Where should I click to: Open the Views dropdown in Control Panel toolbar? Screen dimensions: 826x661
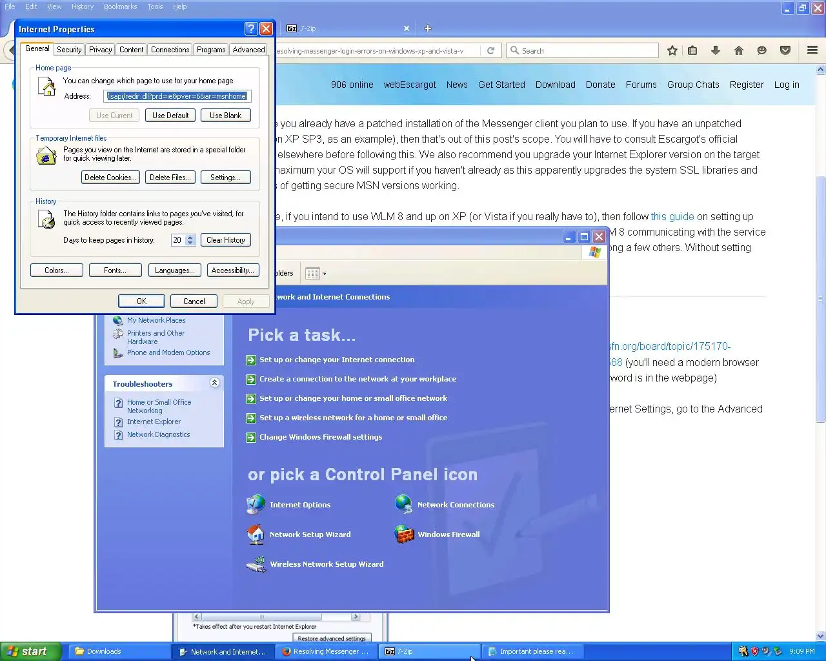(x=316, y=273)
